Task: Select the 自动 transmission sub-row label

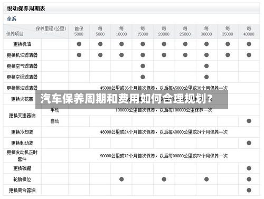Action: point(55,121)
